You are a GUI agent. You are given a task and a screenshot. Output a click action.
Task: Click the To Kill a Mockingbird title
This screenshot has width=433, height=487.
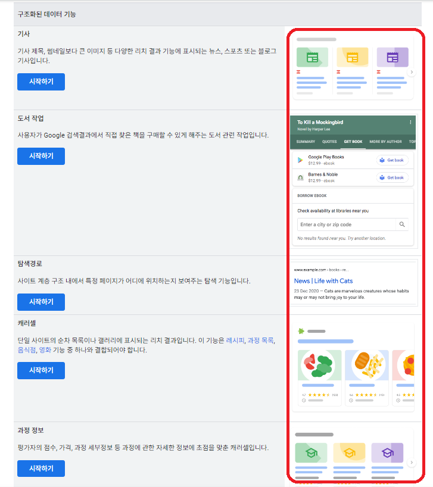(x=320, y=123)
